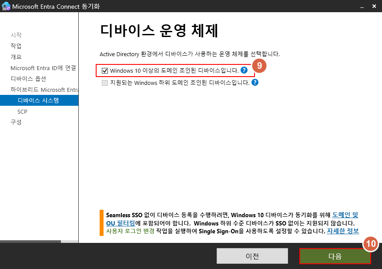Viewport: 382px width, 269px height.
Task: Check 지원되는 Windows 하위 도메인 조인된 디바이스 checkbox
Action: 105,83
